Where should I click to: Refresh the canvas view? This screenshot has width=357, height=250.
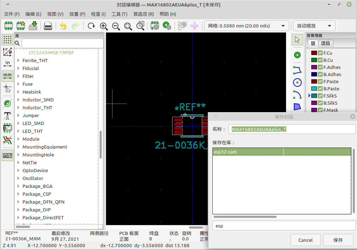pos(91,26)
